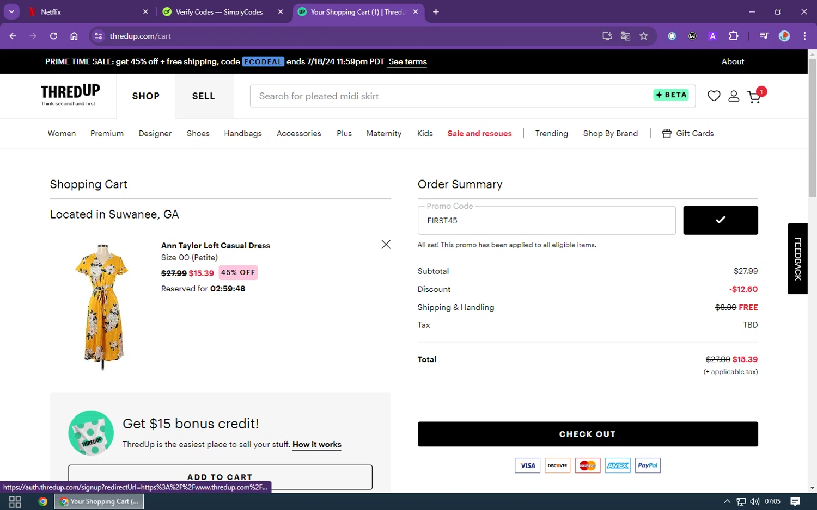Open Sale and rescues menu

pyautogui.click(x=479, y=134)
